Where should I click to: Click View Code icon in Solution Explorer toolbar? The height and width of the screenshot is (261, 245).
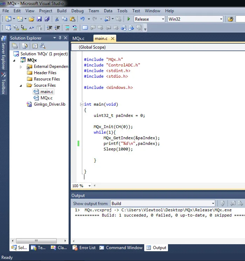(35, 46)
